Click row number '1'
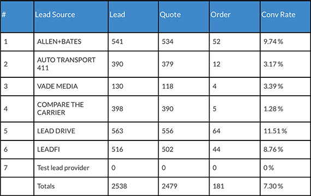Image resolution: width=311 pixels, height=196 pixels. pyautogui.click(x=6, y=41)
